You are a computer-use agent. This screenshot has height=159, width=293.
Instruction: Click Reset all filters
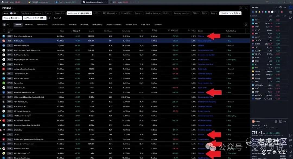click(x=57, y=18)
